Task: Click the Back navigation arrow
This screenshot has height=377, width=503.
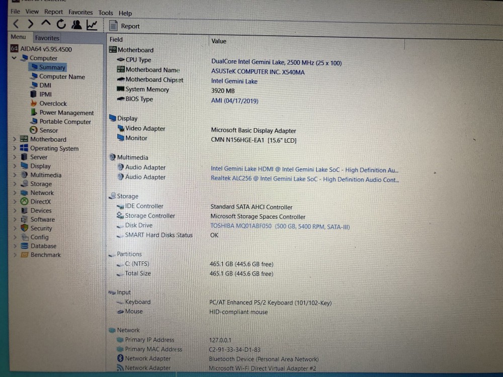Action: pyautogui.click(x=17, y=24)
